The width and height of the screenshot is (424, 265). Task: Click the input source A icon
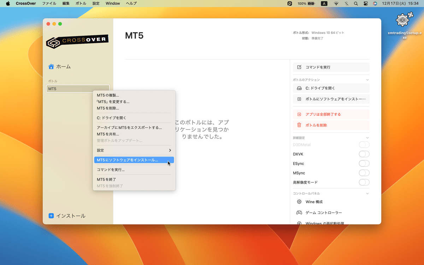324,4
